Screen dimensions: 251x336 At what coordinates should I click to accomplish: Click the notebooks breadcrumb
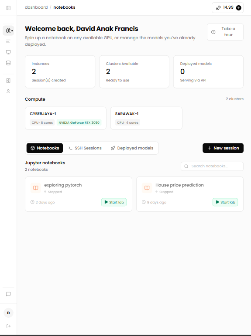(x=65, y=7)
